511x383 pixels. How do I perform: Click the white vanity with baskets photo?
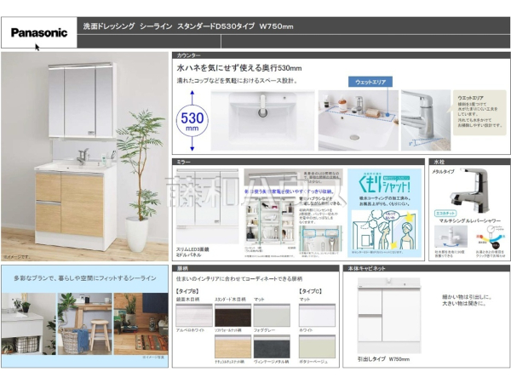click(x=29, y=323)
